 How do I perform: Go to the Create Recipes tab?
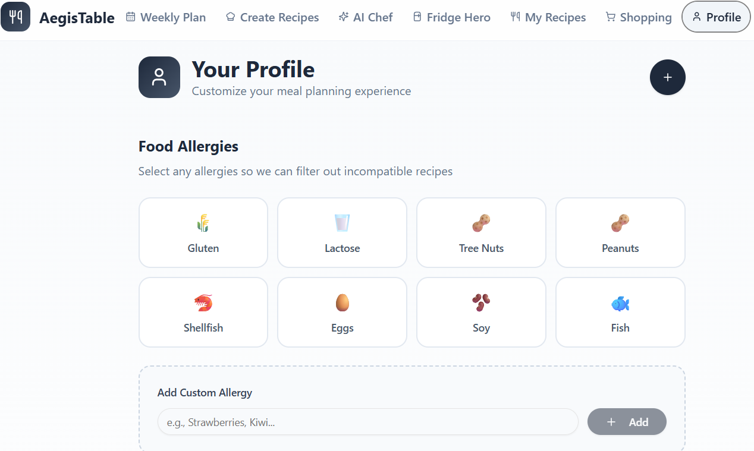[272, 17]
